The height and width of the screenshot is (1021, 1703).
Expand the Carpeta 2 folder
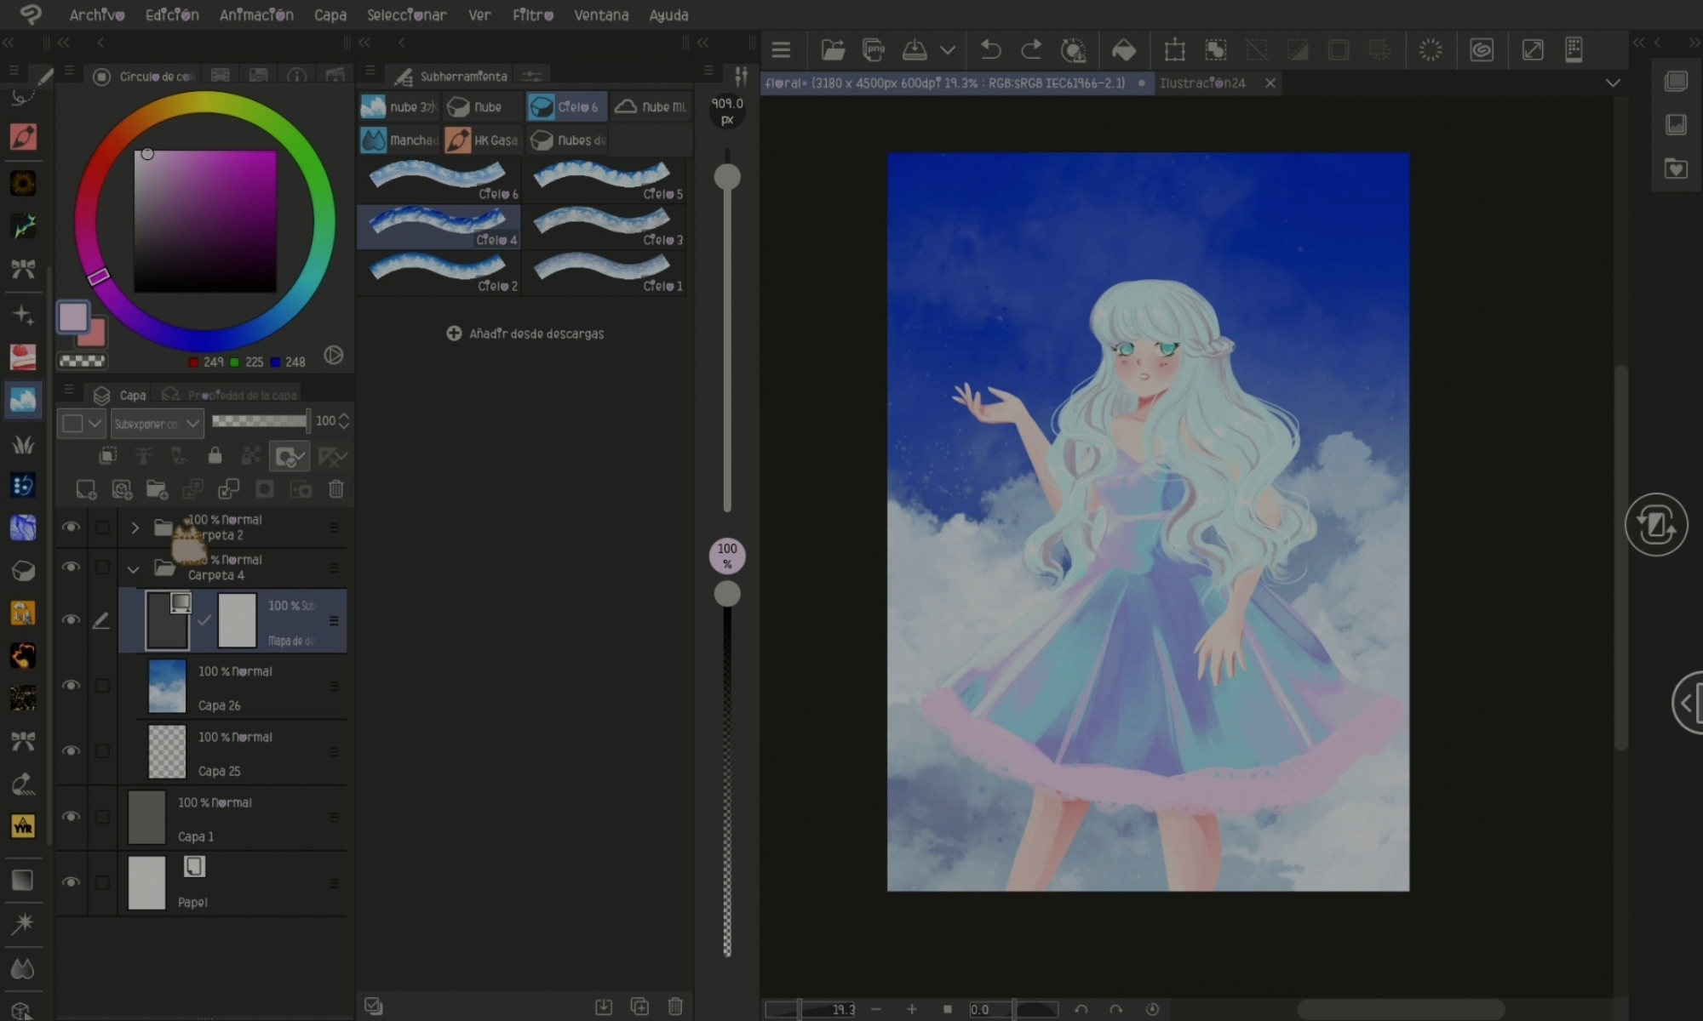[x=135, y=528]
